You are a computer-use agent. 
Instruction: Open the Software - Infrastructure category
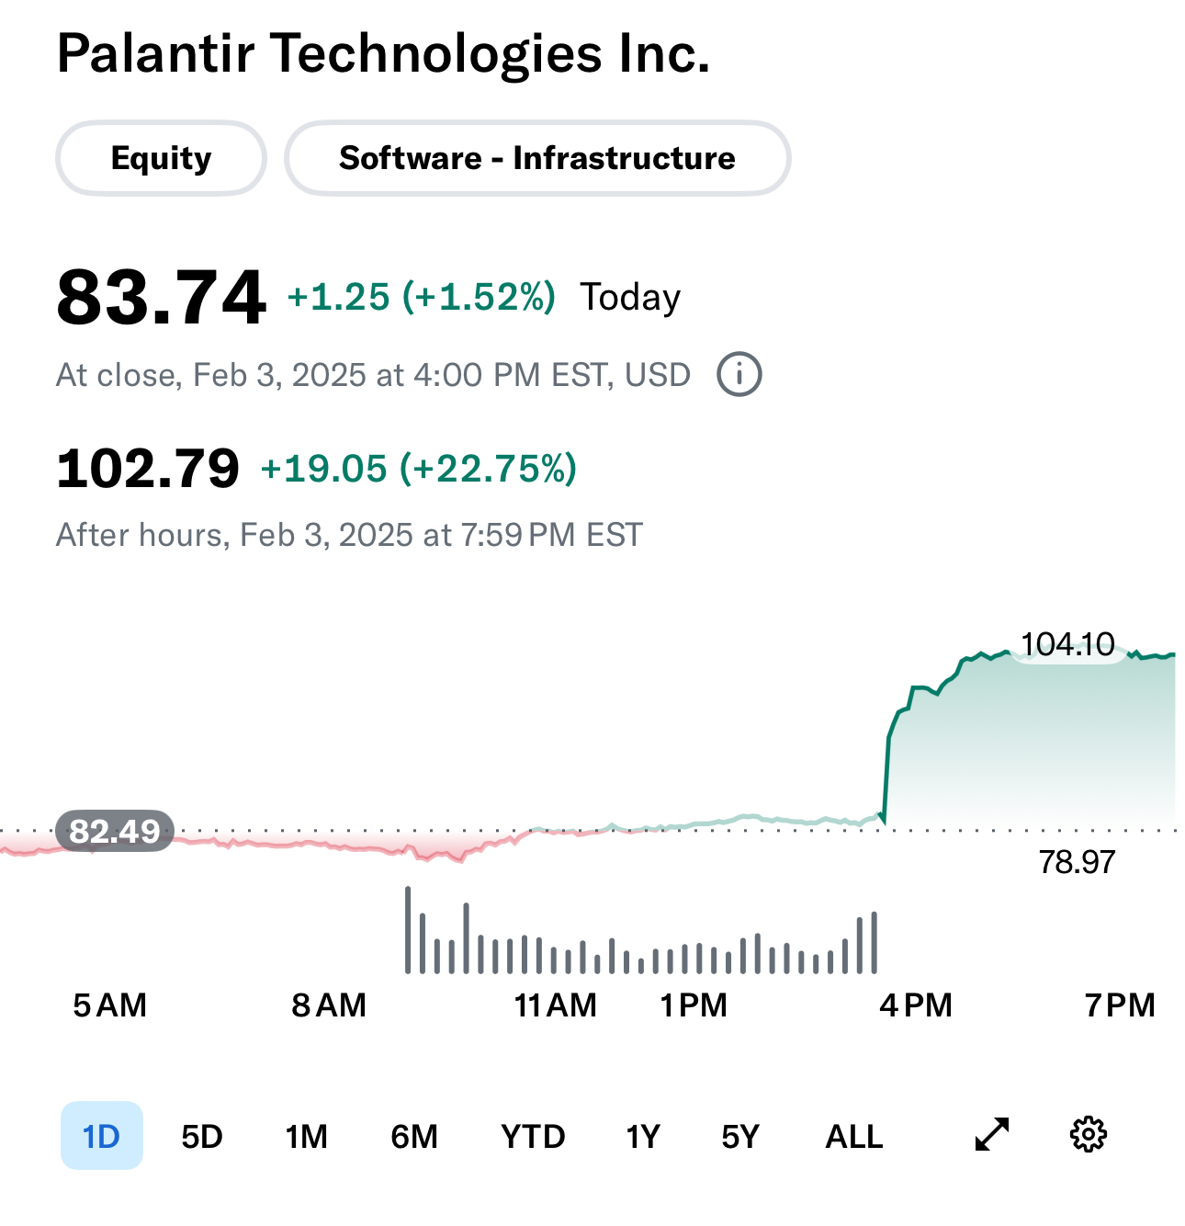[537, 158]
